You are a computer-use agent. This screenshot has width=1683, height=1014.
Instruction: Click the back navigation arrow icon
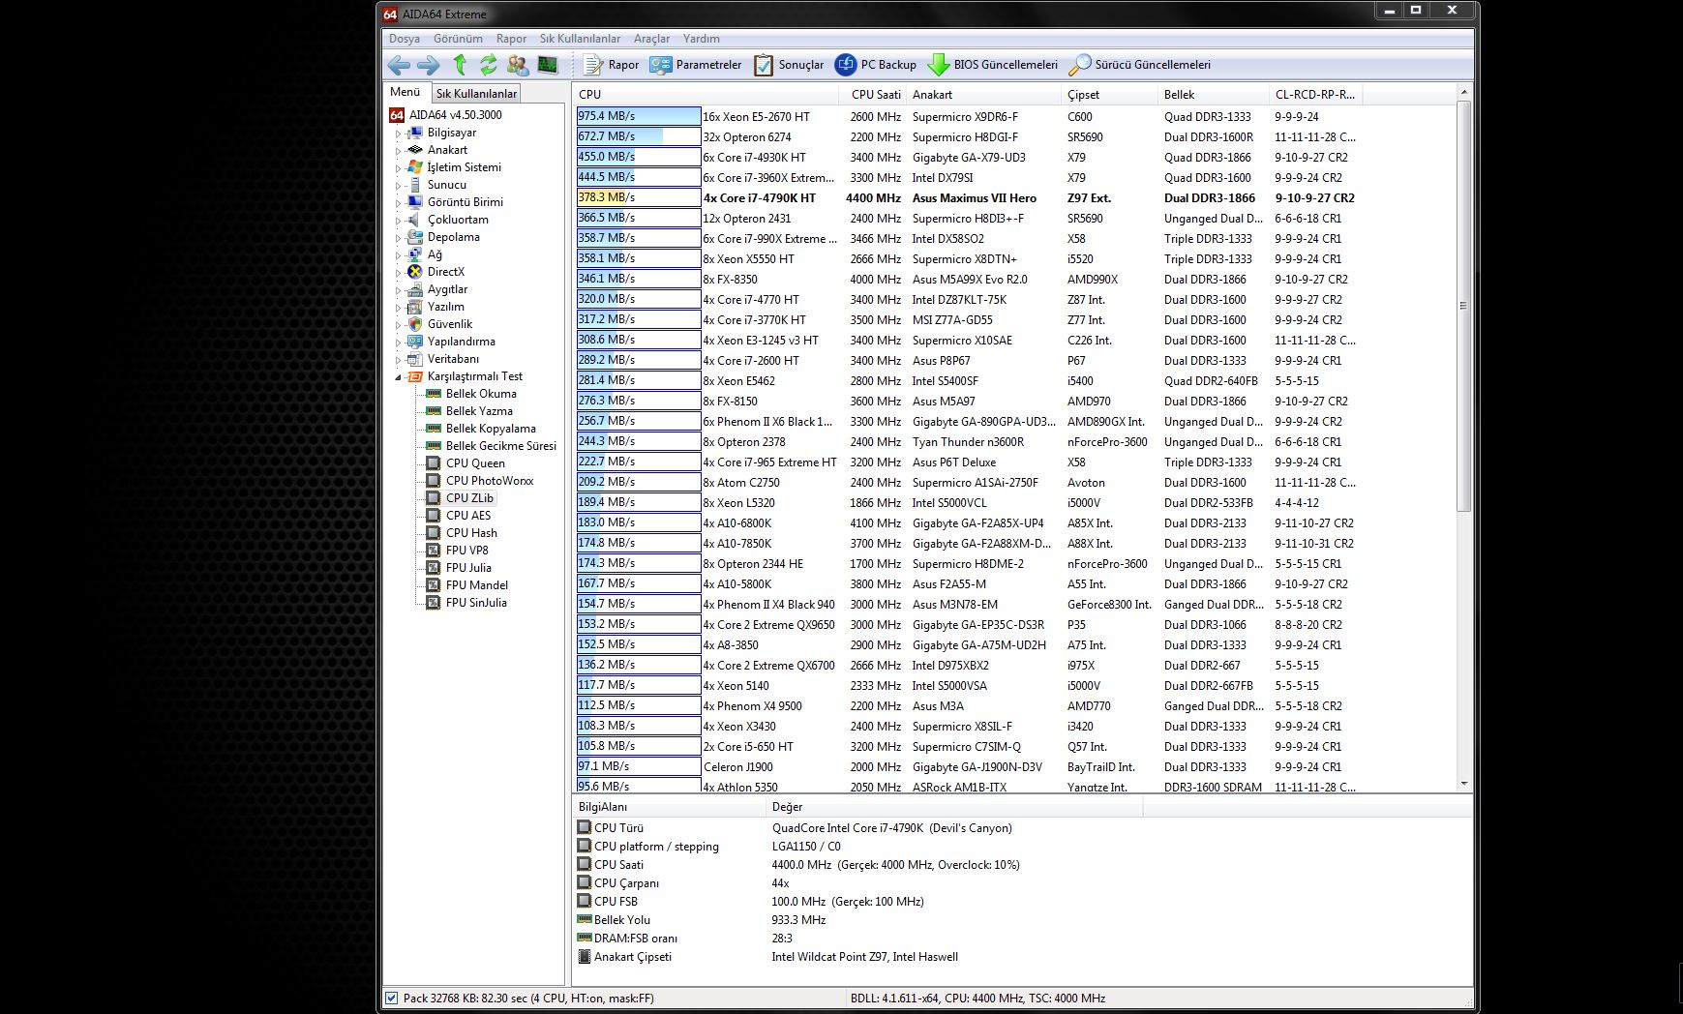tap(399, 65)
